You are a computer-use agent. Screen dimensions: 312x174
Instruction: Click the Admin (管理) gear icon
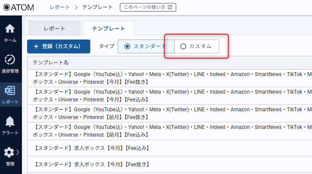9,153
